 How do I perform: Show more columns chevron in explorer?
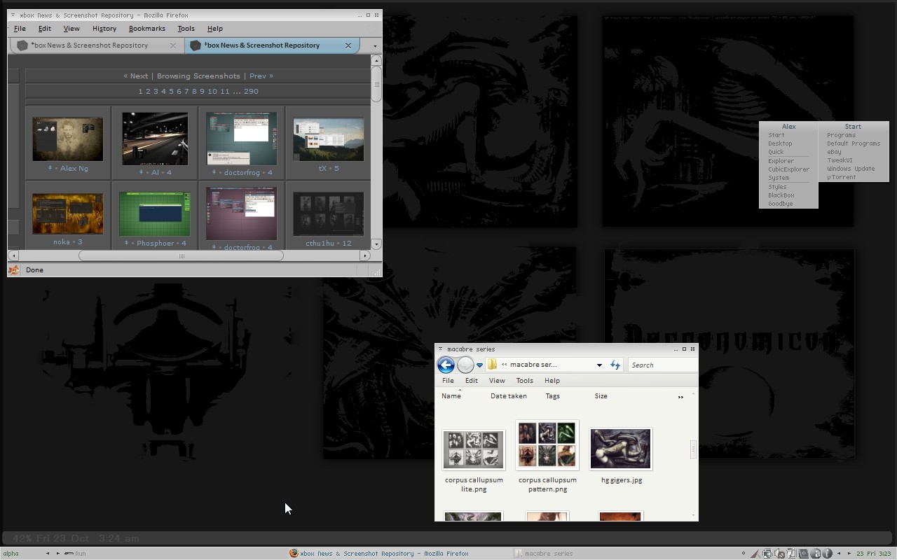click(x=680, y=397)
